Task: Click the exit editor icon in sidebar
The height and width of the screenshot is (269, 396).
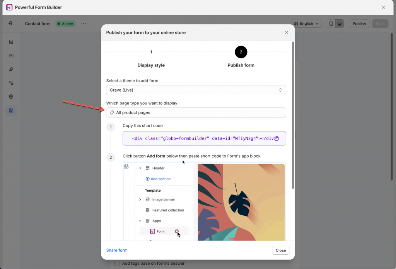Action: pyautogui.click(x=11, y=24)
